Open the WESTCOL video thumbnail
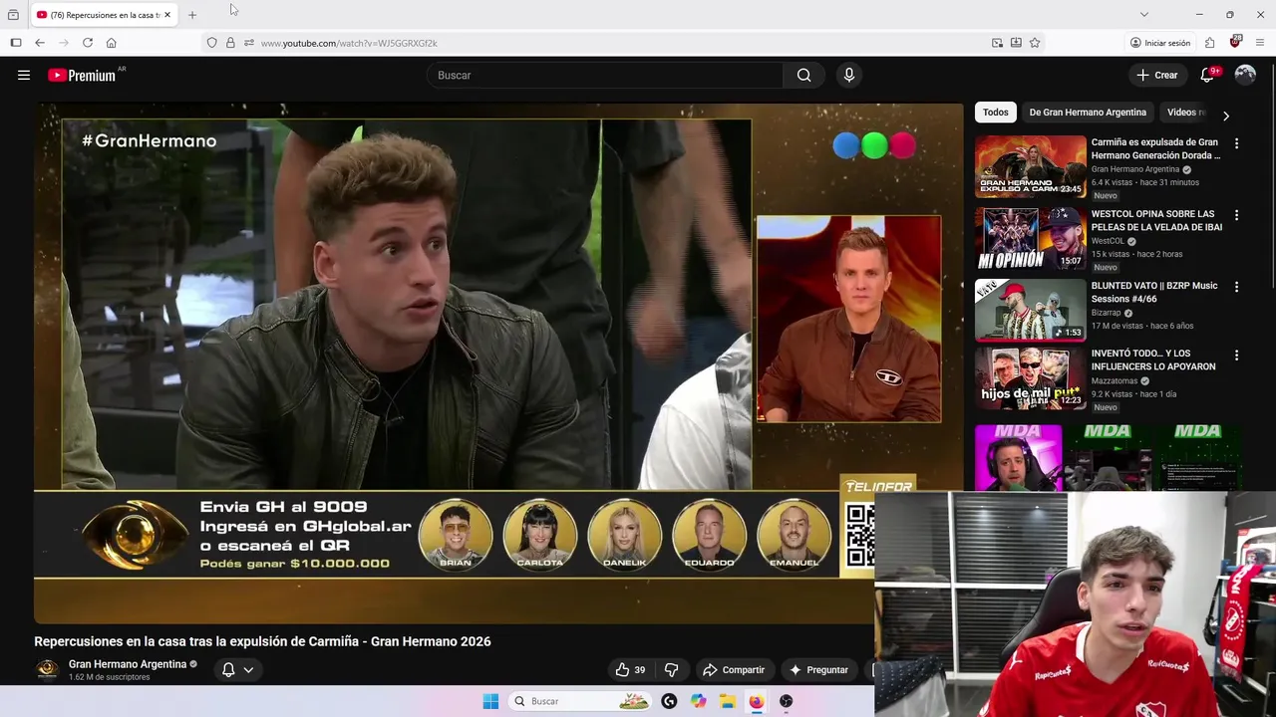The height and width of the screenshot is (717, 1276). tap(1030, 238)
